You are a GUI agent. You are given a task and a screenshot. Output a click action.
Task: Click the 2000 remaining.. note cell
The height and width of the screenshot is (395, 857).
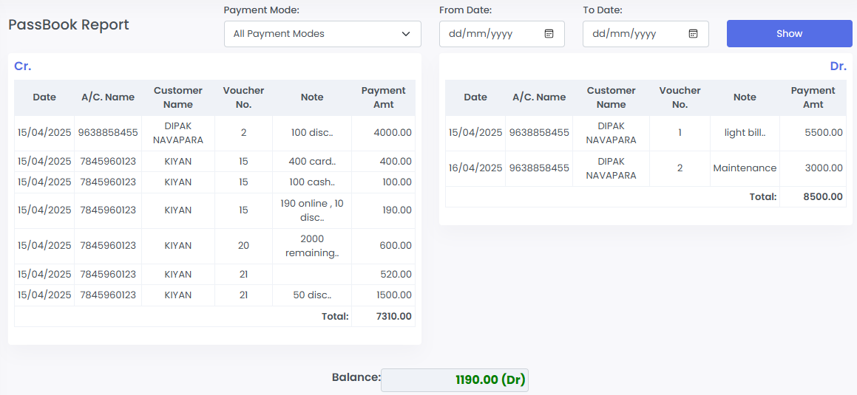click(x=312, y=246)
